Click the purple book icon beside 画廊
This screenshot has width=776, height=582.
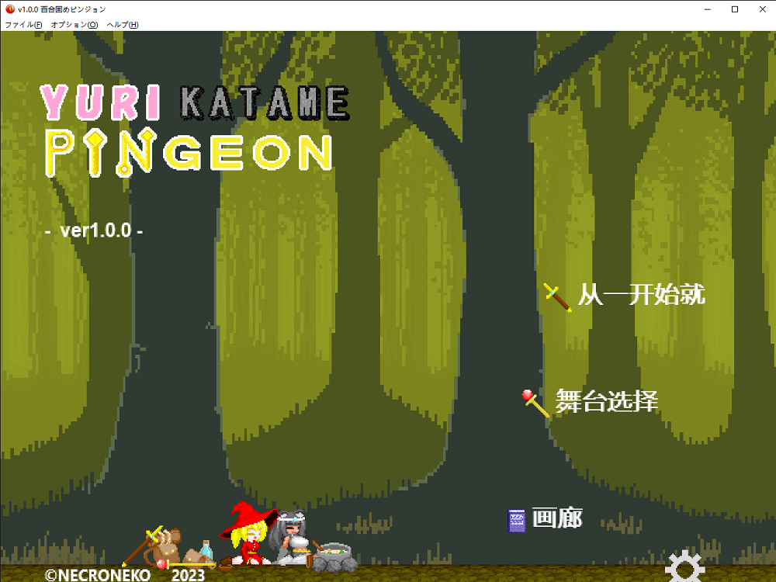(x=517, y=521)
